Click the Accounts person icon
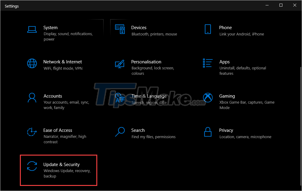 tap(32, 98)
